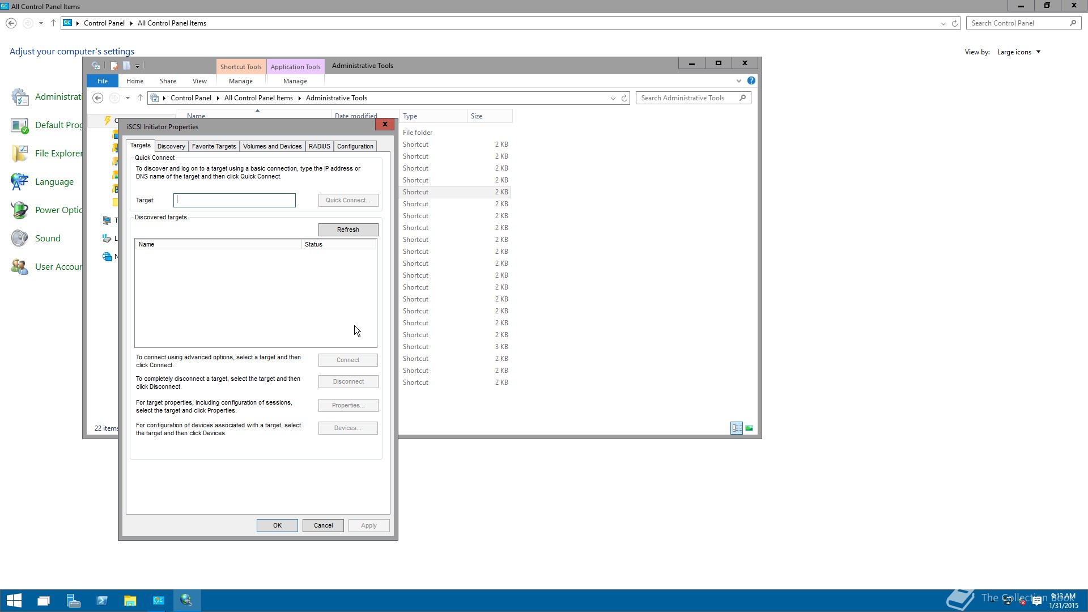Switch to the Volumes and Devices tab

point(273,146)
